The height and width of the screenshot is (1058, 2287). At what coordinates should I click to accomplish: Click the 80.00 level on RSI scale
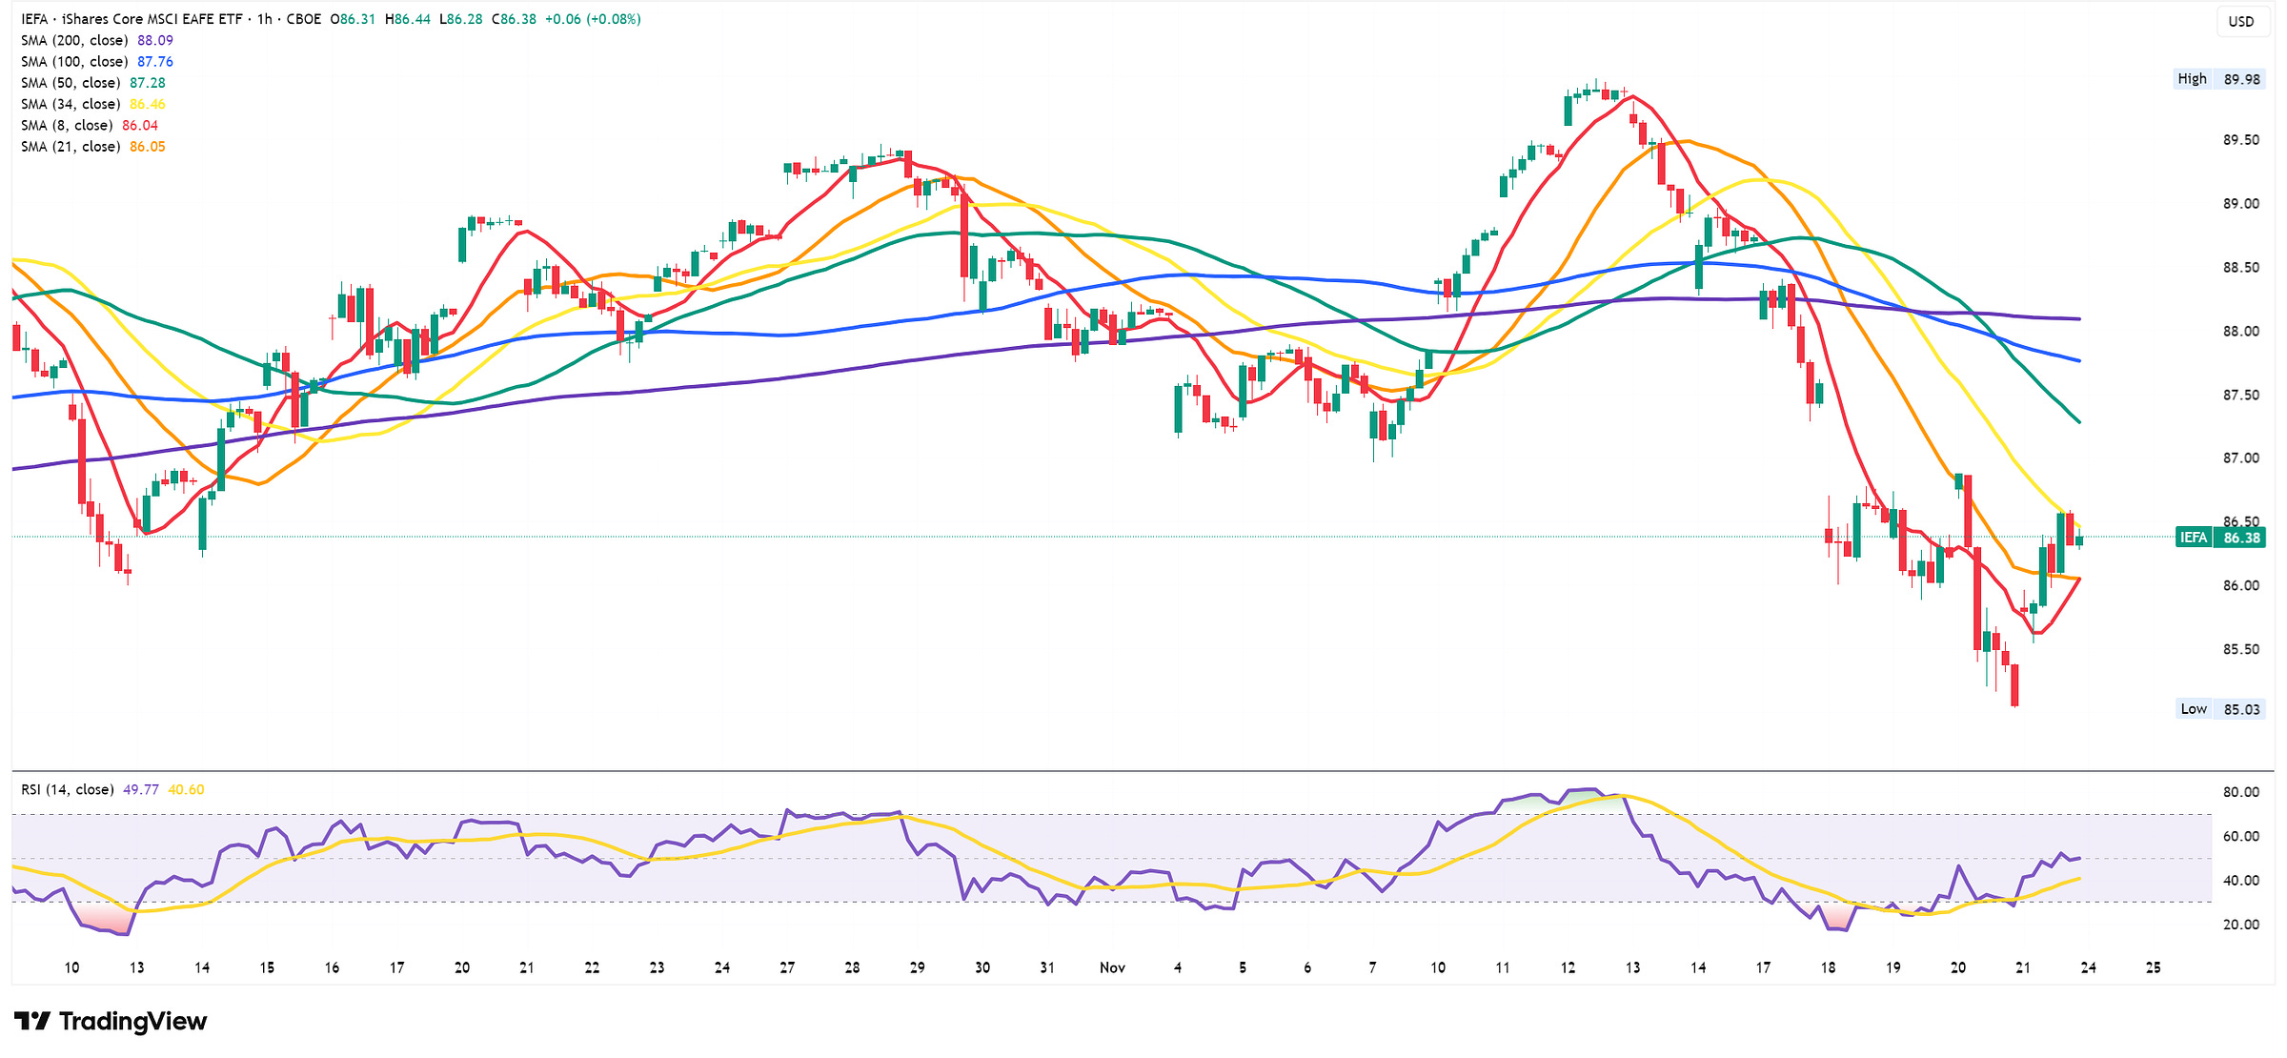pyautogui.click(x=2240, y=792)
